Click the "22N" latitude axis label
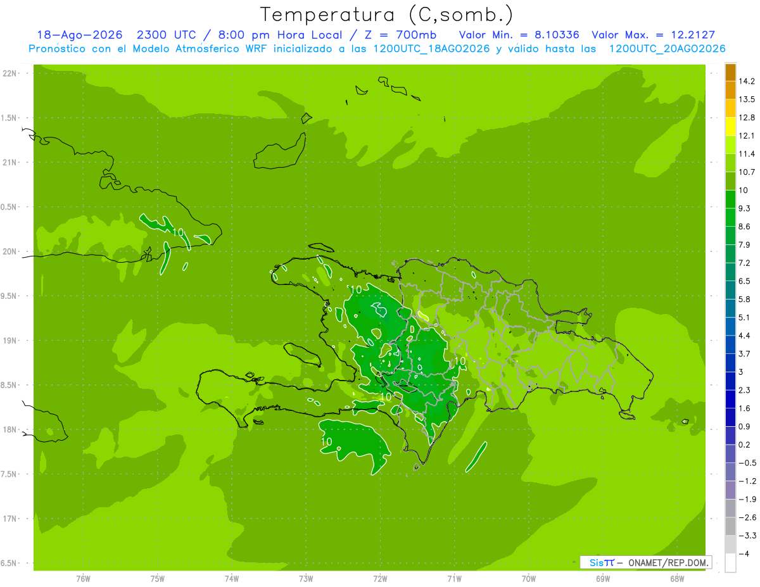The image size is (760, 587). click(x=9, y=73)
